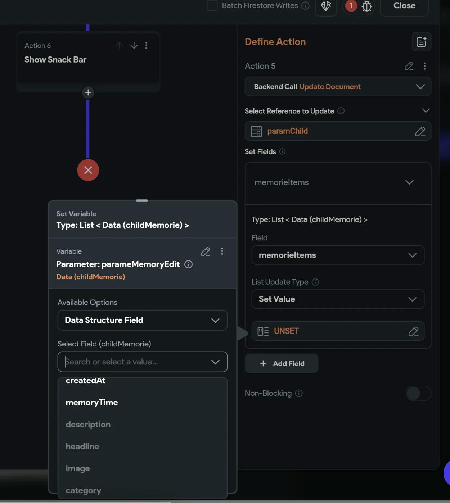450x503 pixels.
Task: Open the debug bug icon
Action: (366, 6)
